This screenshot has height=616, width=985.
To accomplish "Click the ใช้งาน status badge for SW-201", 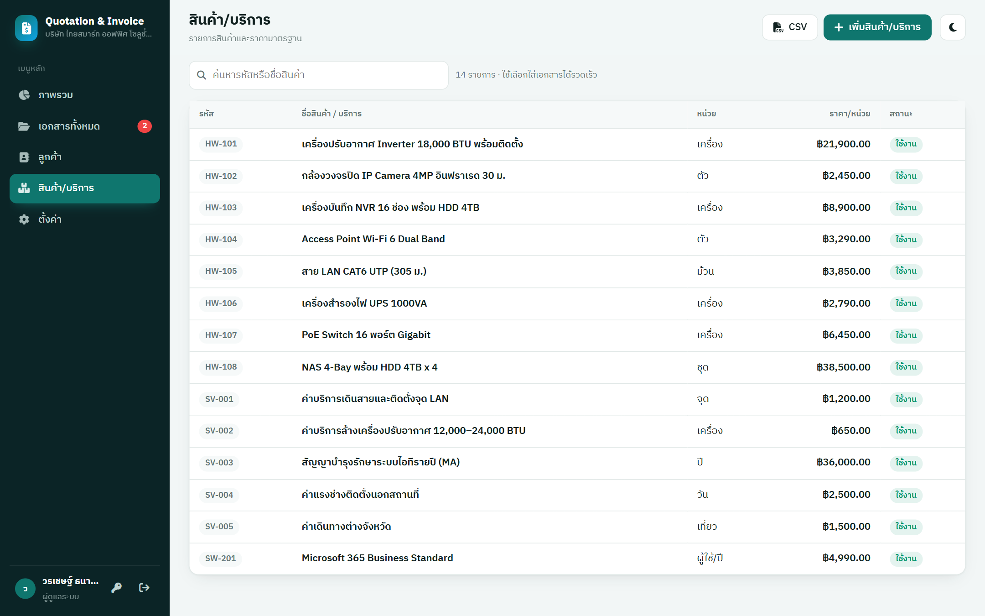I will click(x=906, y=559).
